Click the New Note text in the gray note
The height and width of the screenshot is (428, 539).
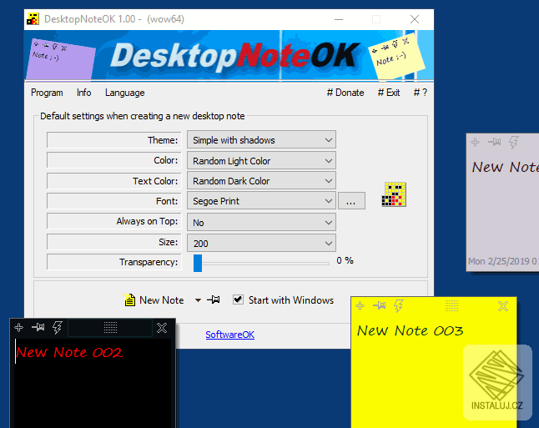coord(506,167)
